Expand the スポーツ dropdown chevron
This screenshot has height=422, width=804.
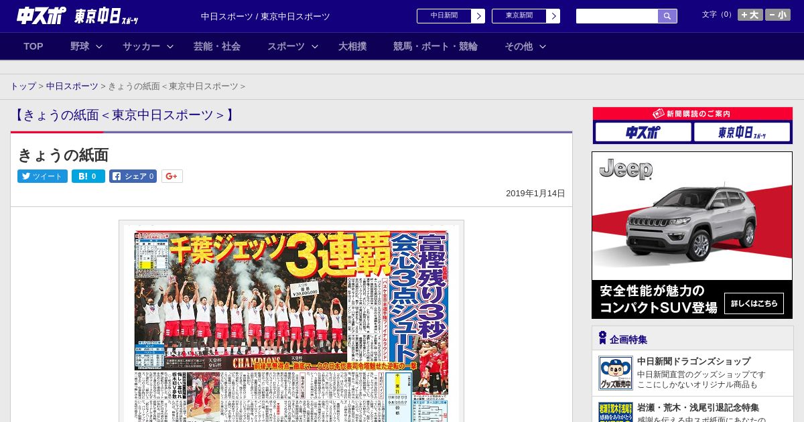click(315, 46)
